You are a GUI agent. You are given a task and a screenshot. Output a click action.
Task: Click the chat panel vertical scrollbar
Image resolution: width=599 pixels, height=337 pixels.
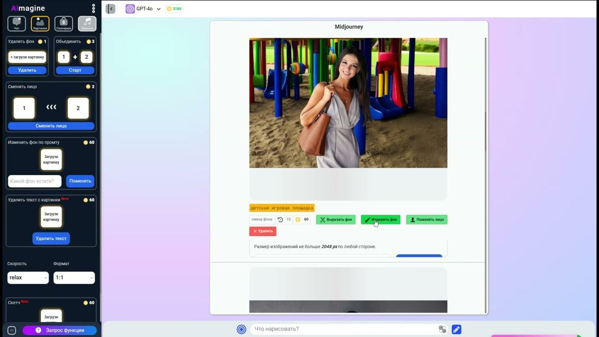click(486, 131)
